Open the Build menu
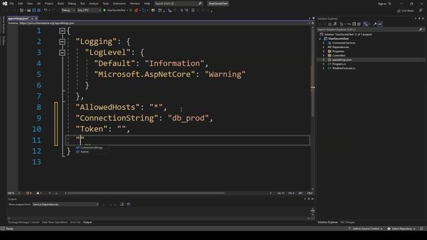This screenshot has height=240, width=427. pyautogui.click(x=61, y=3)
